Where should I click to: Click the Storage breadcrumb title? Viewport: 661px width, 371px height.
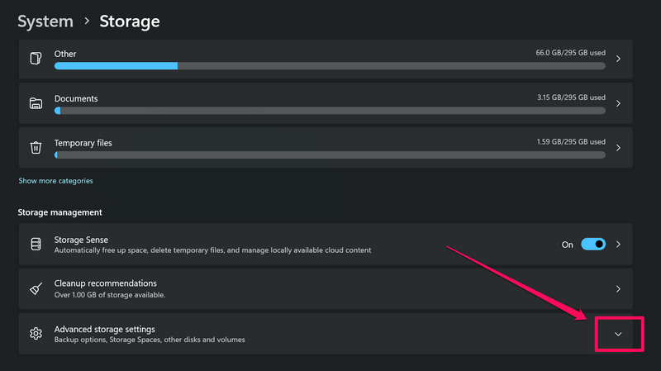tap(130, 21)
